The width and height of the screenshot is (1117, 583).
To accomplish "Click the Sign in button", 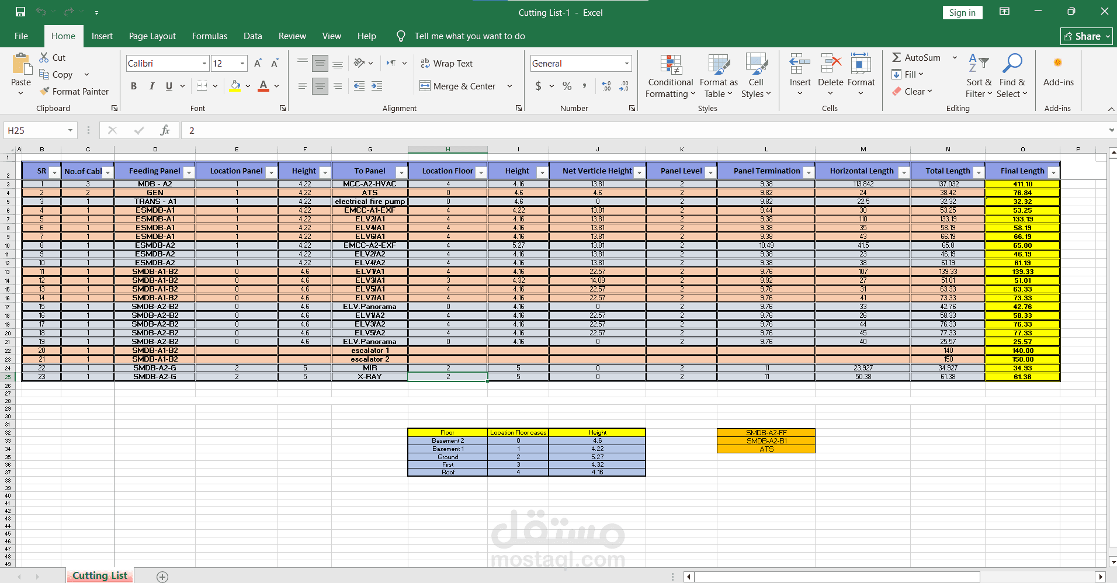I will click(x=962, y=12).
